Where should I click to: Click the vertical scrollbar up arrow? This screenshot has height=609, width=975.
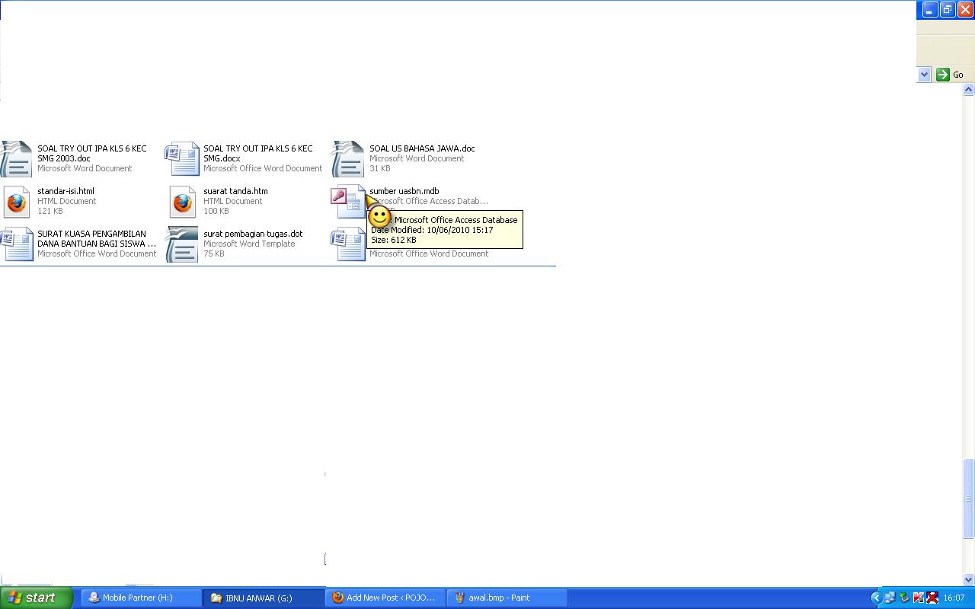(x=969, y=90)
